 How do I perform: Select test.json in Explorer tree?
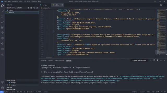[22, 13]
